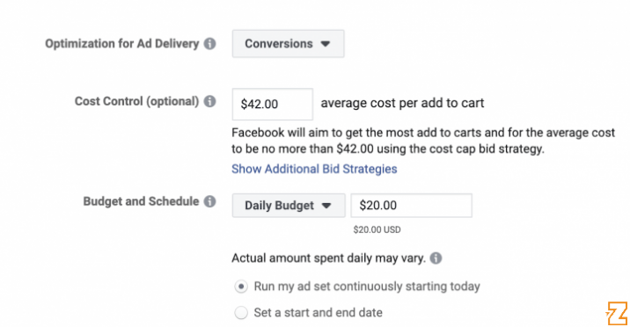Show Additional Bid Strategies
The height and width of the screenshot is (327, 630).
tap(314, 169)
